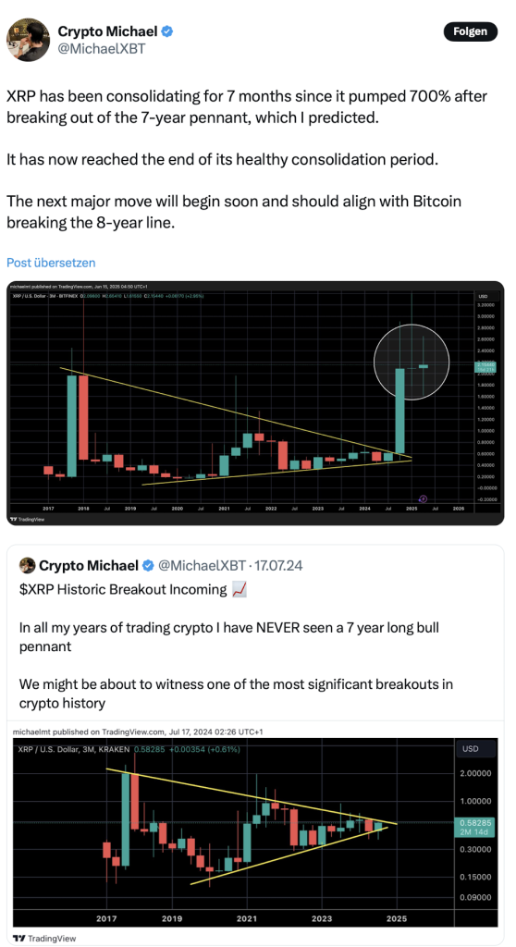Open the @MichaelXBT handle in the quoted tweet

tap(202, 565)
